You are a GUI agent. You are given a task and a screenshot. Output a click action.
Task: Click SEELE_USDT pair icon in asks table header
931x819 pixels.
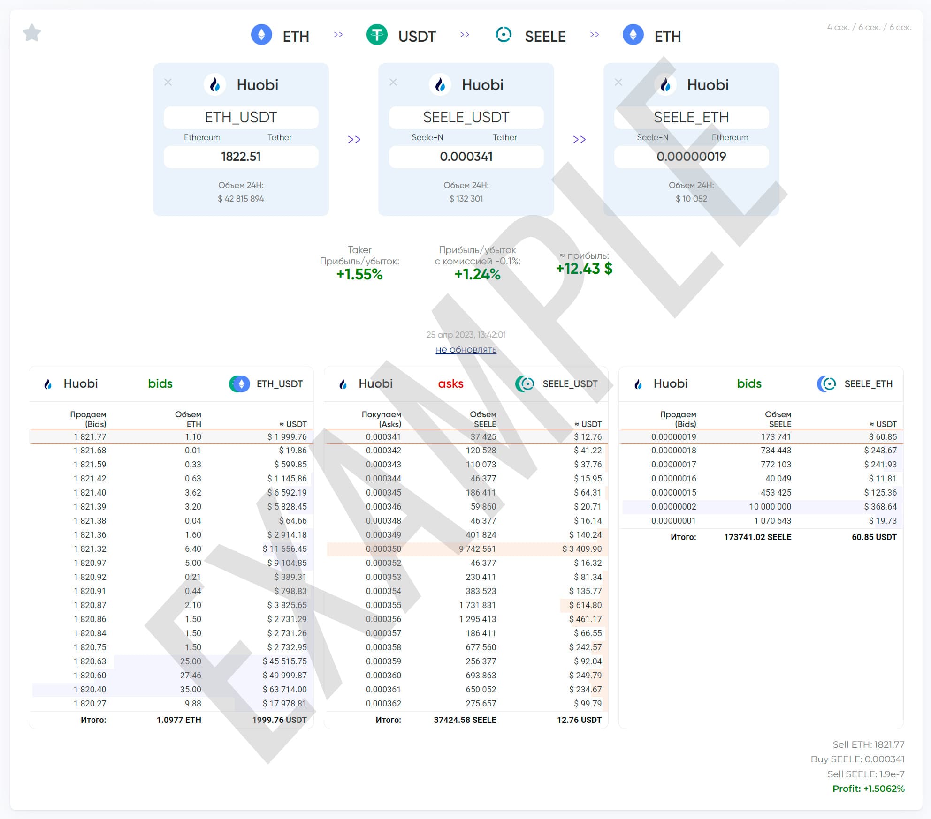[525, 384]
